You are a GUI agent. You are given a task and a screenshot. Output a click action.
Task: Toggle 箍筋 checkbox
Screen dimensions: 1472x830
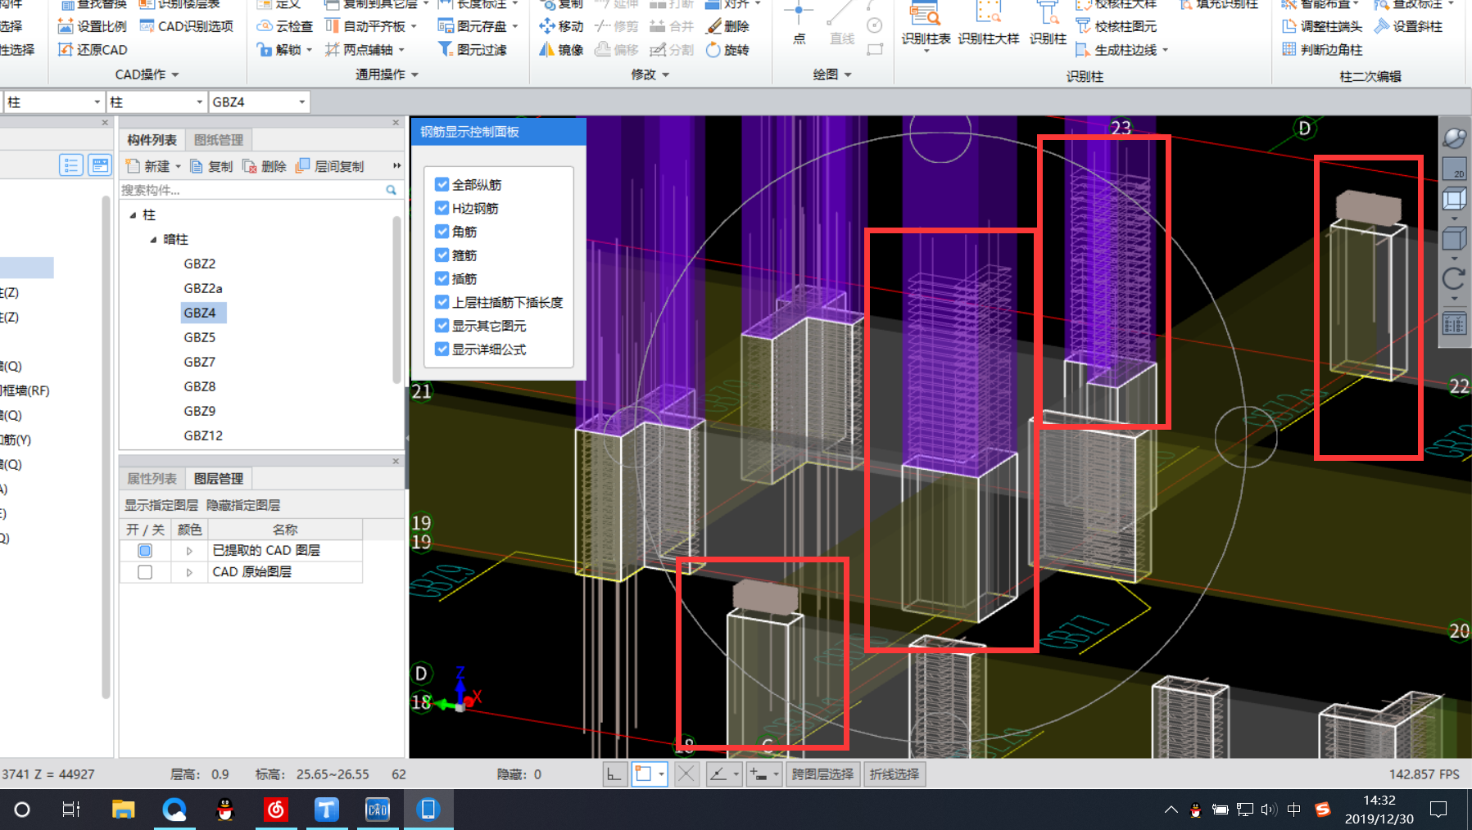point(442,255)
